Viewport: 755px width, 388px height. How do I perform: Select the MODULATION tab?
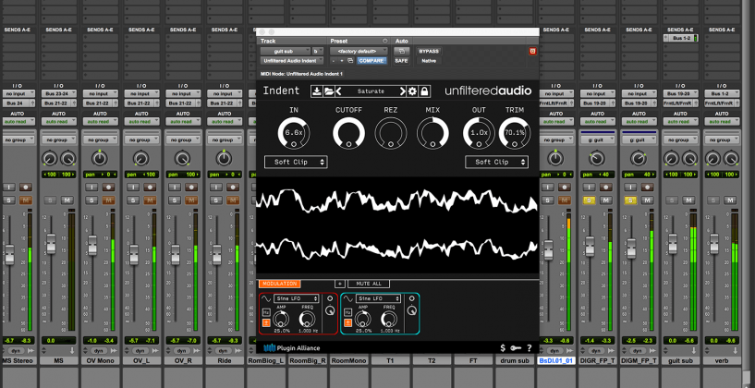[x=280, y=284]
